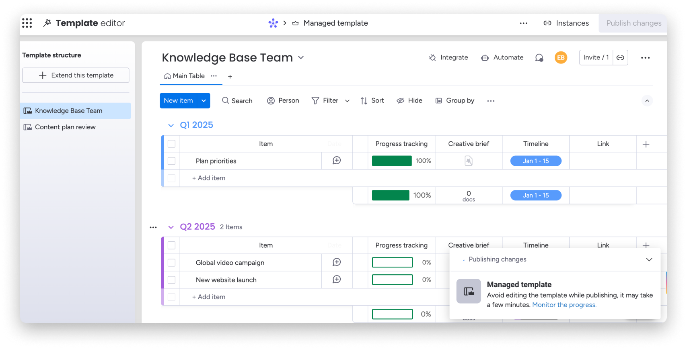This screenshot has width=687, height=349.
Task: Open board options three-dots menu
Action: pos(645,58)
